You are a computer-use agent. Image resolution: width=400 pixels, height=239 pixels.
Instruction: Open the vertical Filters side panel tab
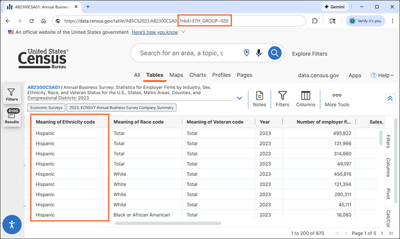[388, 141]
